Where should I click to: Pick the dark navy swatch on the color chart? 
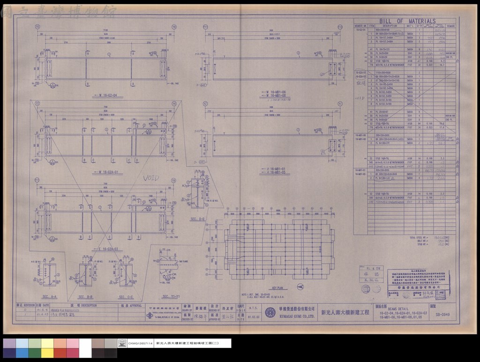[9, 353]
